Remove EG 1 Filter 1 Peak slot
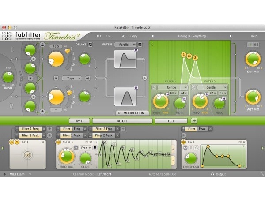Screen dimensions: 265x202 pyautogui.click(x=210, y=129)
